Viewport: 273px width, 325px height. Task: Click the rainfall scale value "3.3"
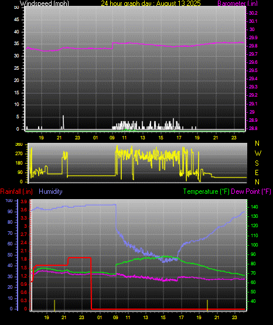(x=24, y=218)
